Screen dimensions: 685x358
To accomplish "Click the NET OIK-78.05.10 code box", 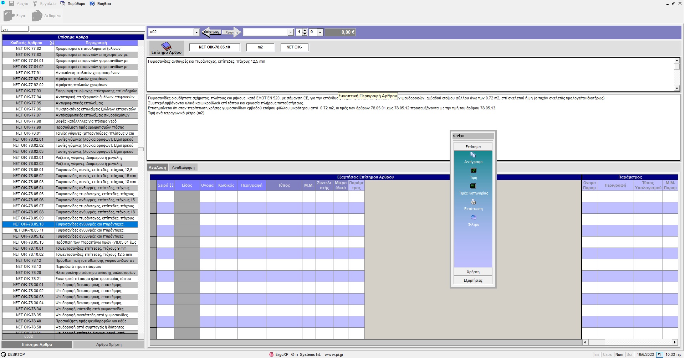I will click(x=214, y=47).
